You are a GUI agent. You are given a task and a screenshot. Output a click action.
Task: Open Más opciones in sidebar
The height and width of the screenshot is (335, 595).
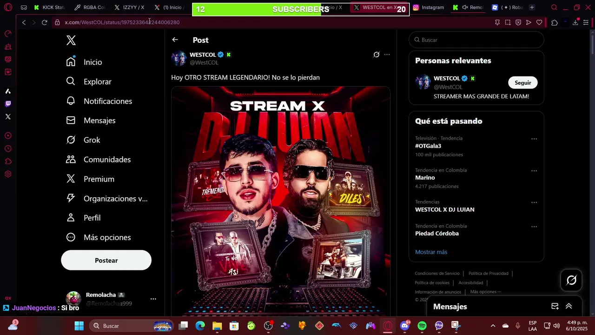(99, 237)
